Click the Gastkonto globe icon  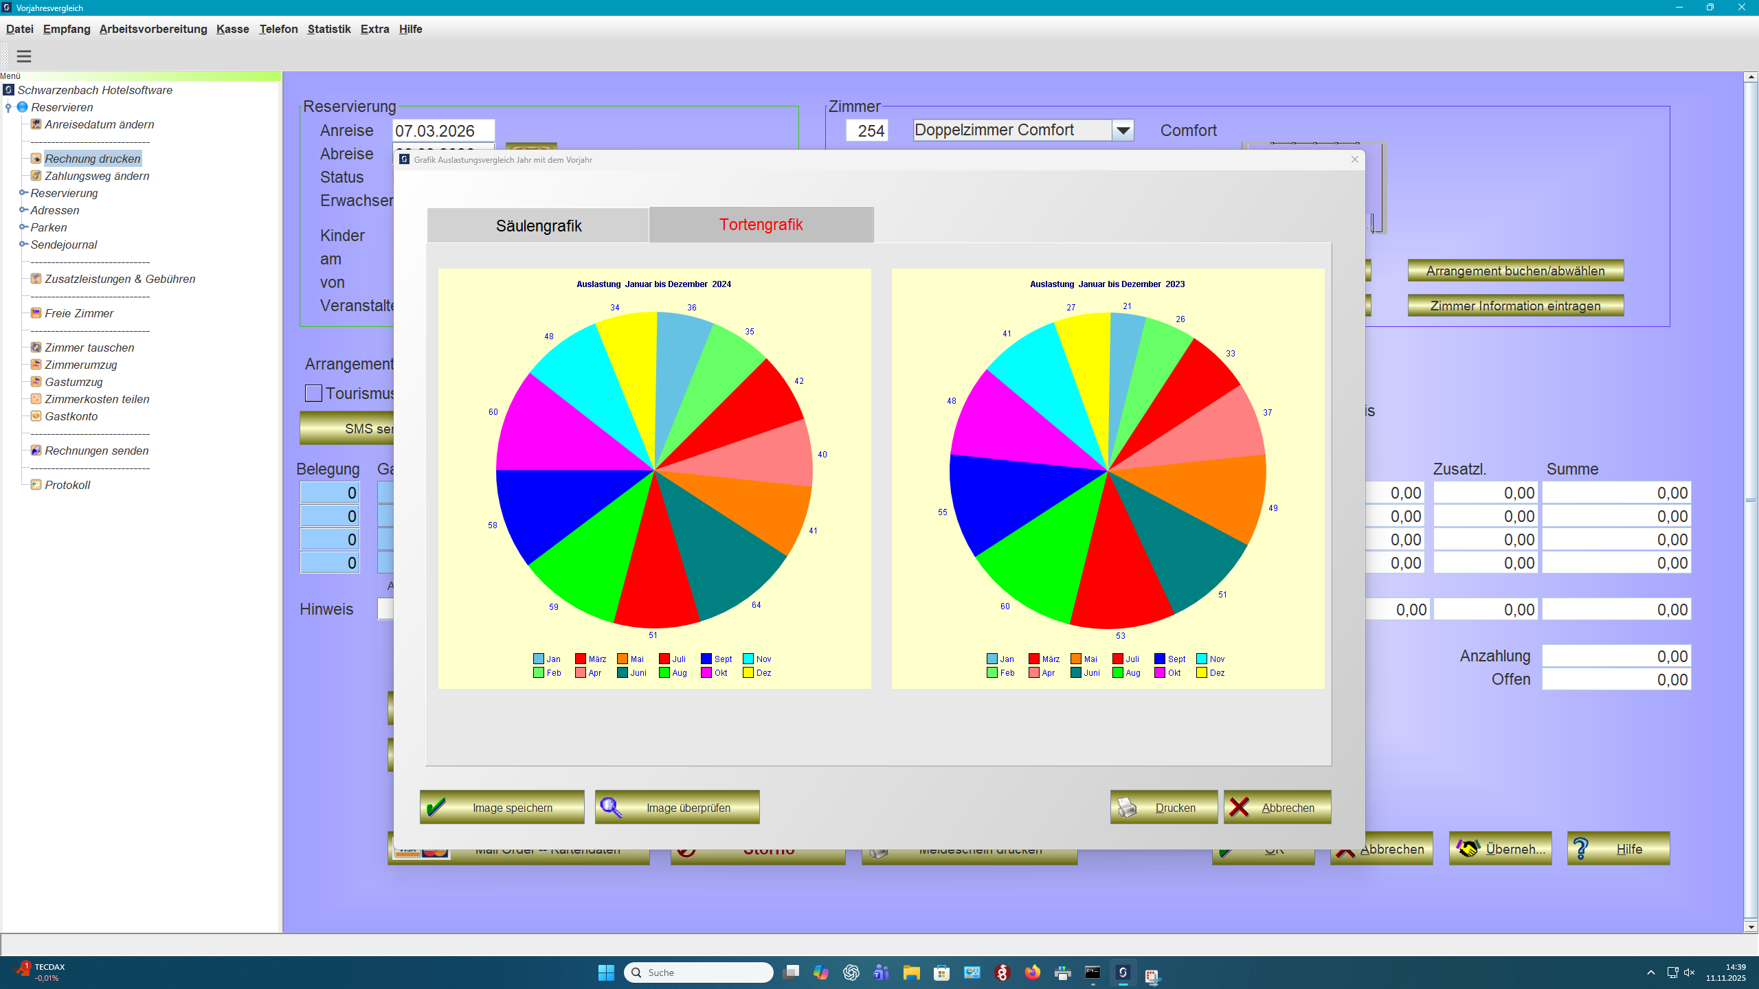(x=36, y=416)
